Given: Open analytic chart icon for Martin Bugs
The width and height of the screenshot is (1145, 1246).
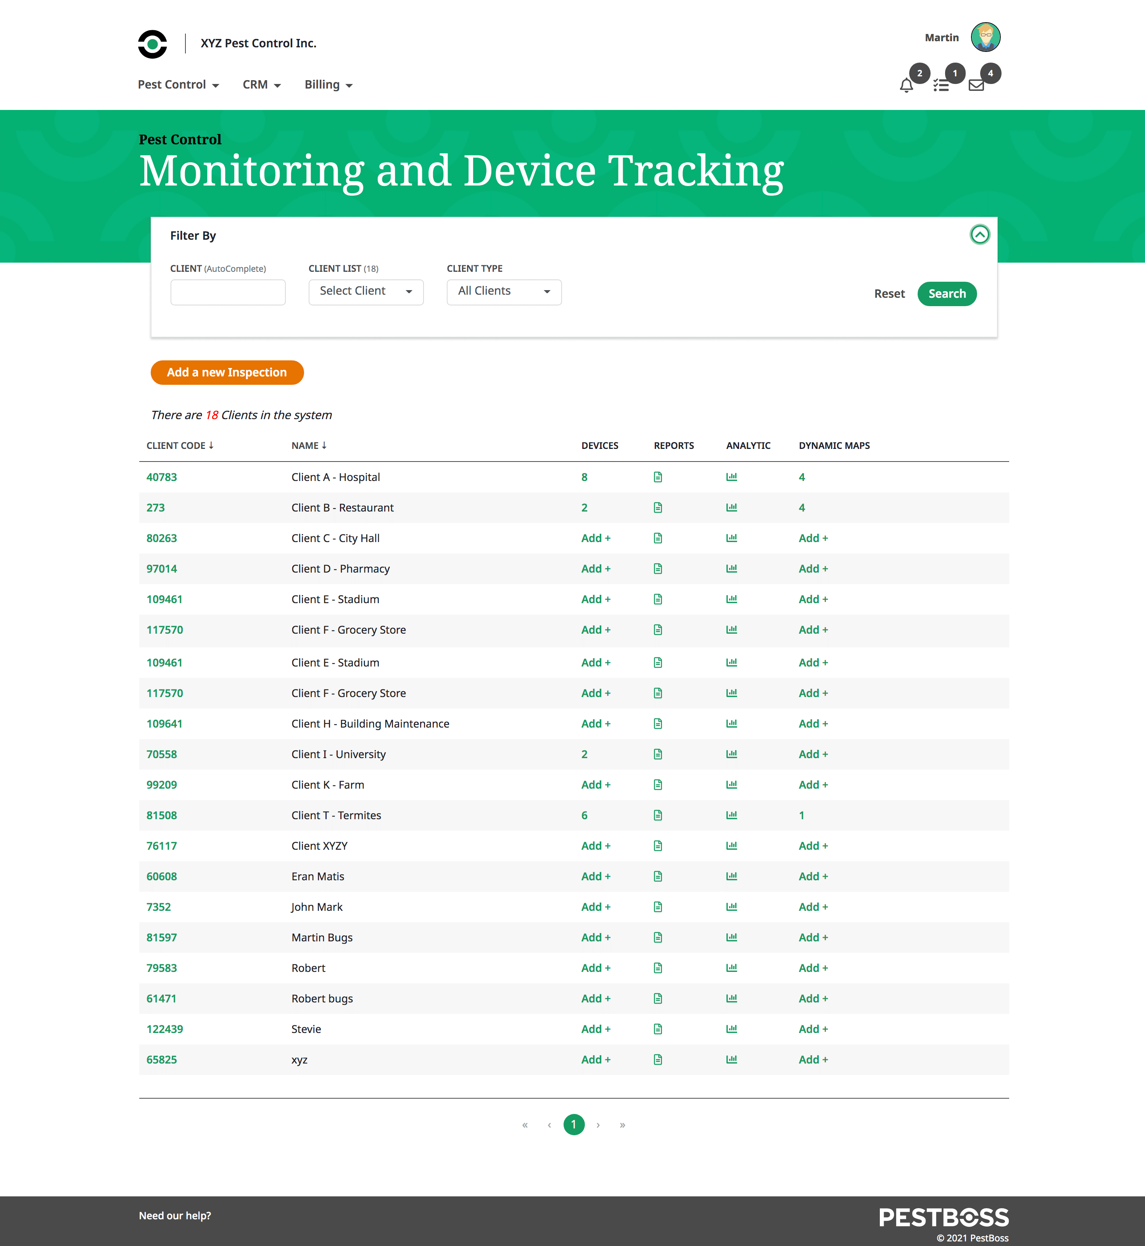Looking at the screenshot, I should click(731, 937).
